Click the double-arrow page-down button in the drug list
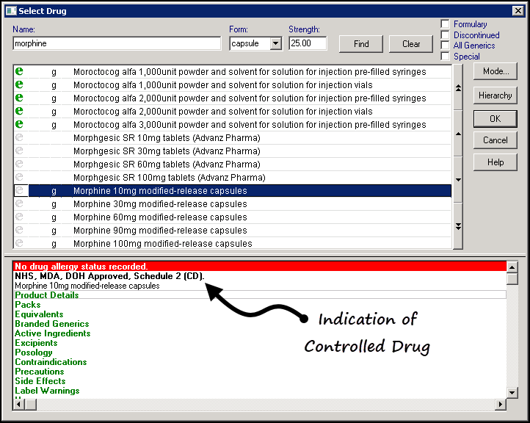530x423 pixels. point(459,226)
